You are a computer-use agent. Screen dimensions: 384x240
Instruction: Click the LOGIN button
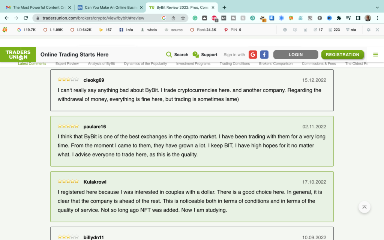295,55
